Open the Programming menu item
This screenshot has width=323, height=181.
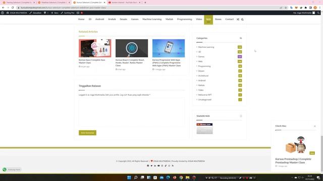(184, 19)
